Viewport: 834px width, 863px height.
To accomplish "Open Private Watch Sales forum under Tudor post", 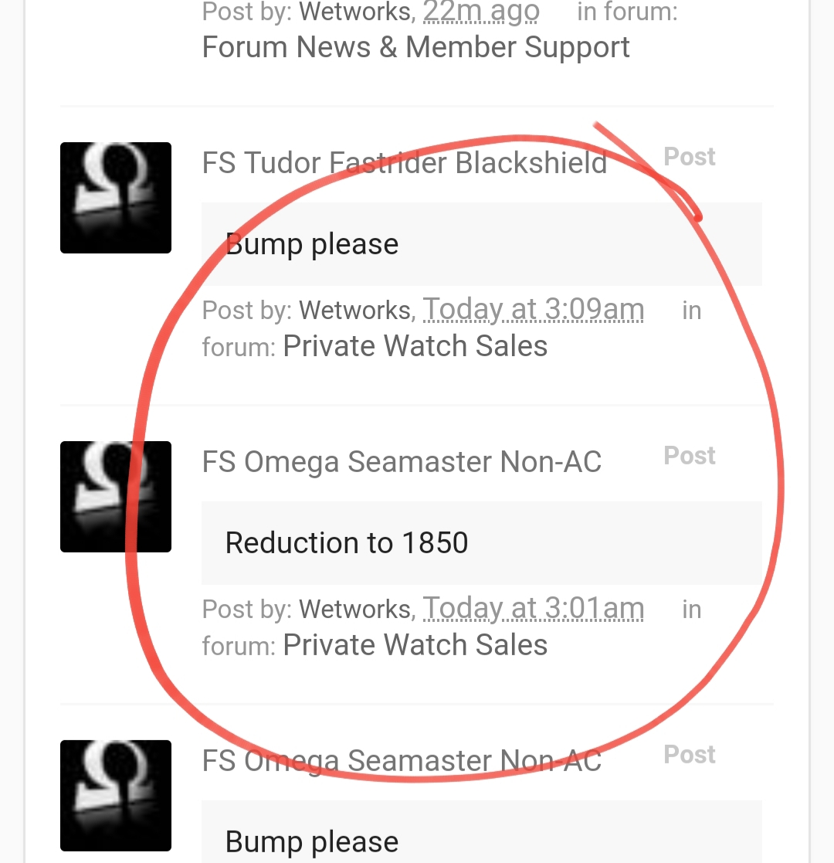I will coord(415,346).
